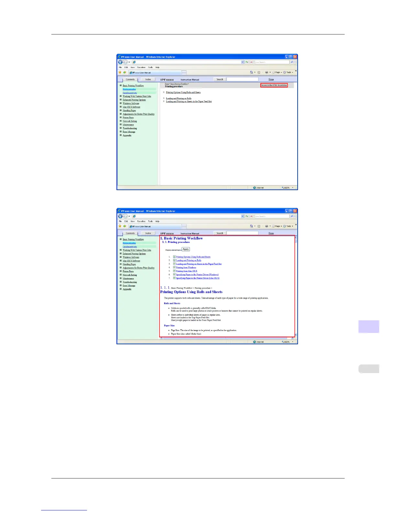Click Search button in lower window
Image resolution: width=396 pixels, height=513 pixels.
(x=220, y=233)
